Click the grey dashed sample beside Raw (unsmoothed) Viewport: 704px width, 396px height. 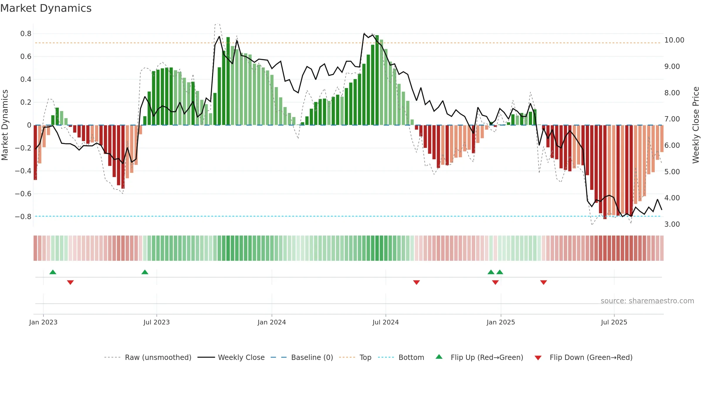tap(113, 357)
